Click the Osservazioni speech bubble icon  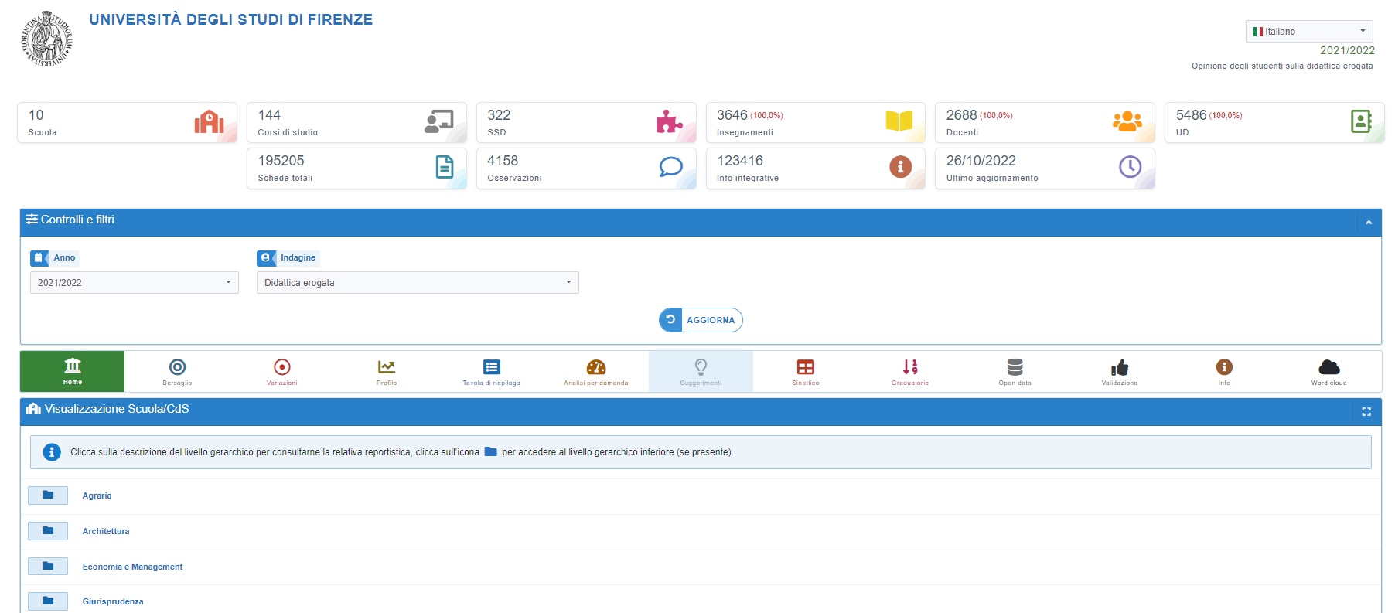coord(670,167)
